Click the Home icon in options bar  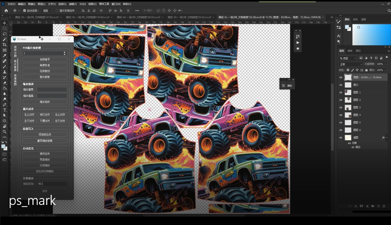coord(6,11)
